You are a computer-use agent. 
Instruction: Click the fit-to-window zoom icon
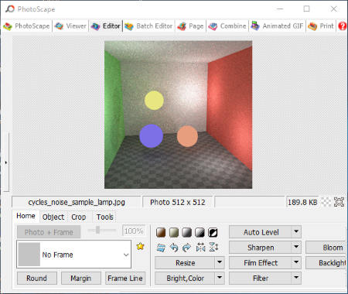coord(339,202)
